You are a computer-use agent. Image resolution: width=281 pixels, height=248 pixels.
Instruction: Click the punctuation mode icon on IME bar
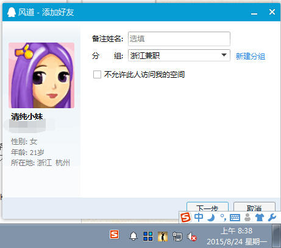pos(223,218)
